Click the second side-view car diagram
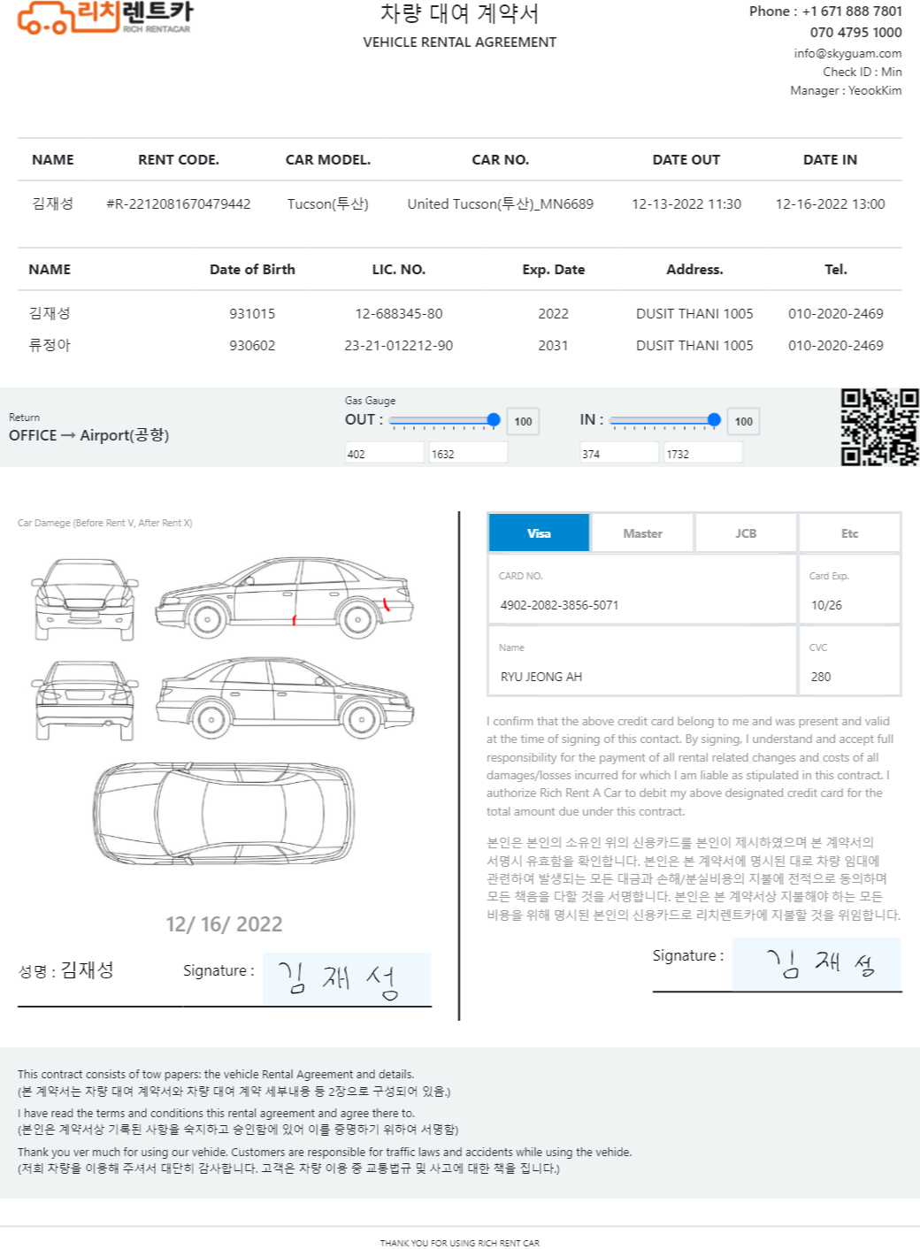 pos(284,697)
